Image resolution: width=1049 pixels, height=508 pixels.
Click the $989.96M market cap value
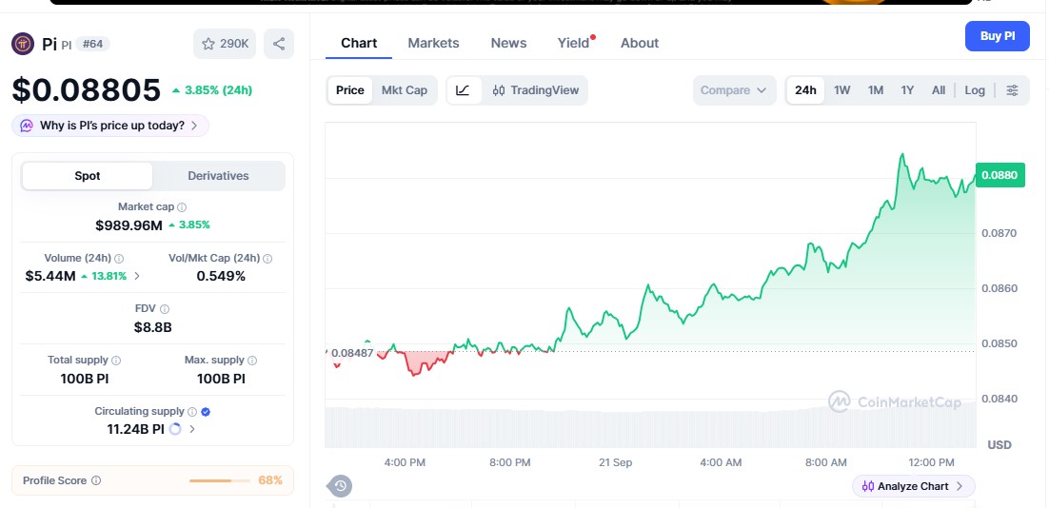tap(129, 225)
